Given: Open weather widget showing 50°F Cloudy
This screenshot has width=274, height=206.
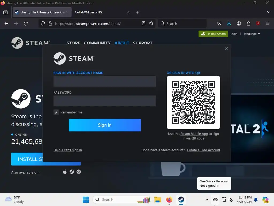Looking at the screenshot, I should pos(14,200).
